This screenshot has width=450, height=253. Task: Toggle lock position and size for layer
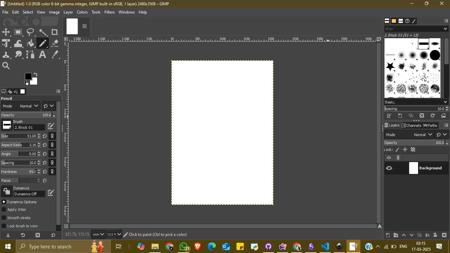[x=405, y=150]
